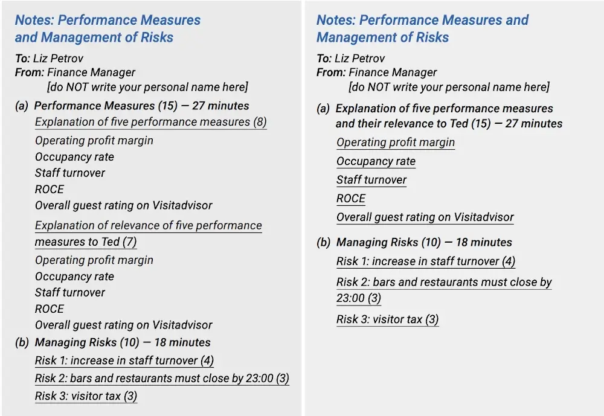Image resolution: width=604 pixels, height=416 pixels.
Task: Select the "Managing Risks (10)" heading in left notes
Action: pos(123,342)
